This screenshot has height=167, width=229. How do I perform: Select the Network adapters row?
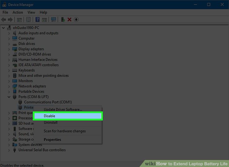32,86
